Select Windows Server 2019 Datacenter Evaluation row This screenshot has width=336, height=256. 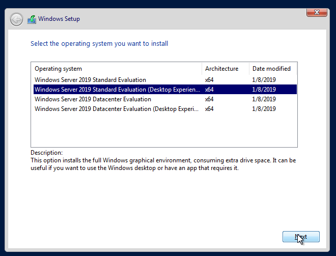tap(165, 99)
